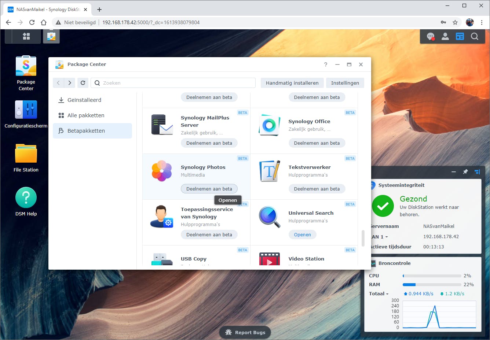Open the Chrome three-dot menu
Screen dimensions: 490x340
(482, 22)
